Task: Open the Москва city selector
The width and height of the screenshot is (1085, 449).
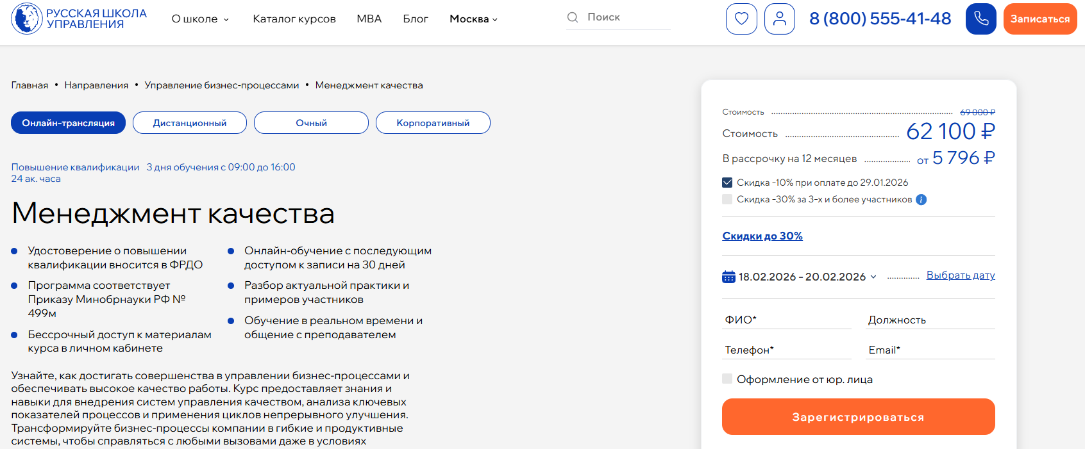Action: [473, 19]
